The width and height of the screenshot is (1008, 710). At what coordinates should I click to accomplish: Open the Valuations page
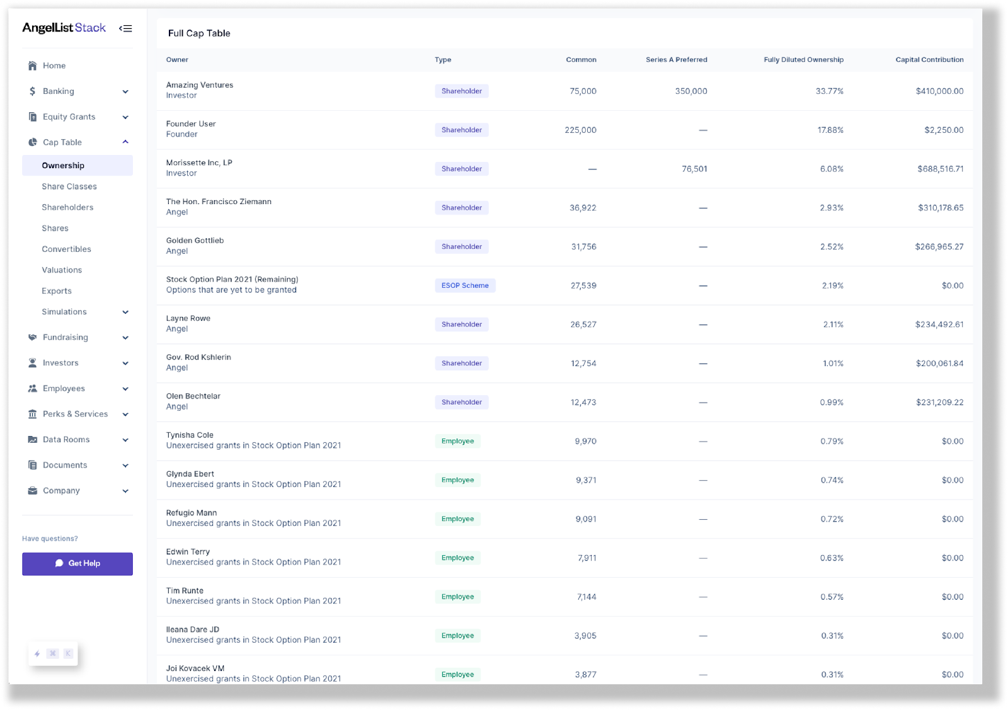(x=61, y=270)
